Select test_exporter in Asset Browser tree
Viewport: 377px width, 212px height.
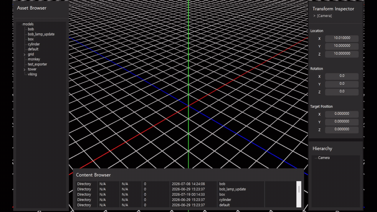click(x=37, y=64)
